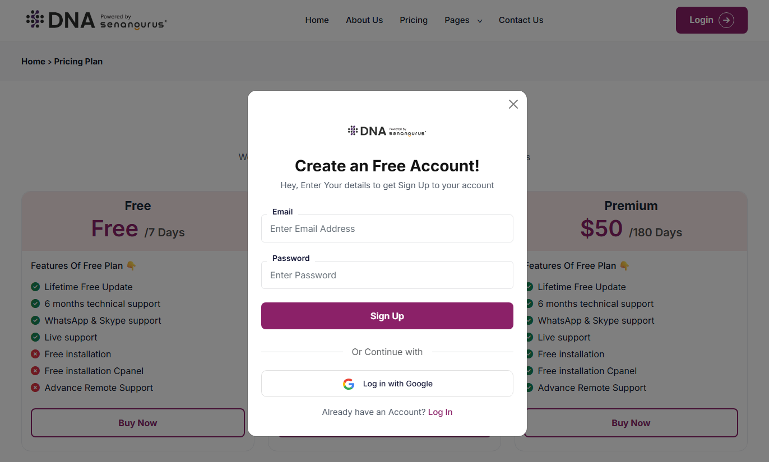The width and height of the screenshot is (769, 462).
Task: Click red cross beside Free installation Cpanel
Action: pyautogui.click(x=35, y=371)
